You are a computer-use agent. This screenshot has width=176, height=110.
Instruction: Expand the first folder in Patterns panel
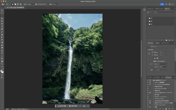click(x=148, y=18)
